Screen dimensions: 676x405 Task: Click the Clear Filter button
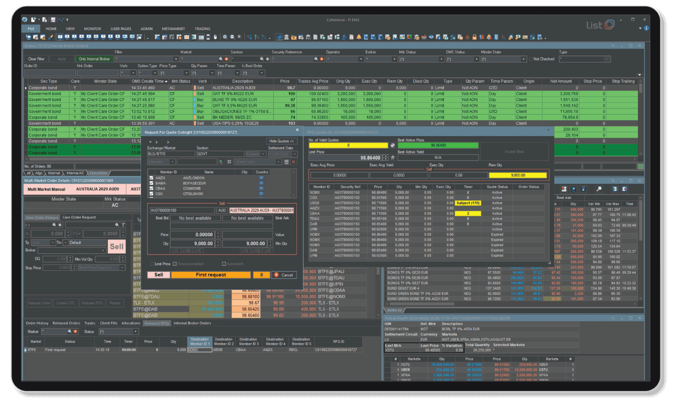[x=36, y=59]
